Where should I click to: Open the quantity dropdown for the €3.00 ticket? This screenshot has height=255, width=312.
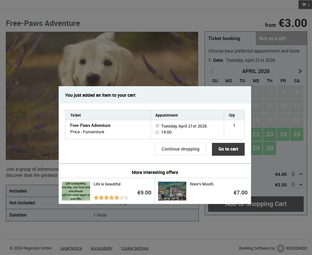(297, 185)
